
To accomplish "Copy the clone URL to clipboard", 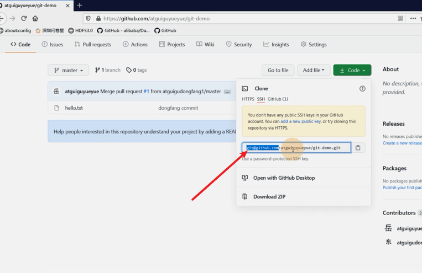I will 358,148.
